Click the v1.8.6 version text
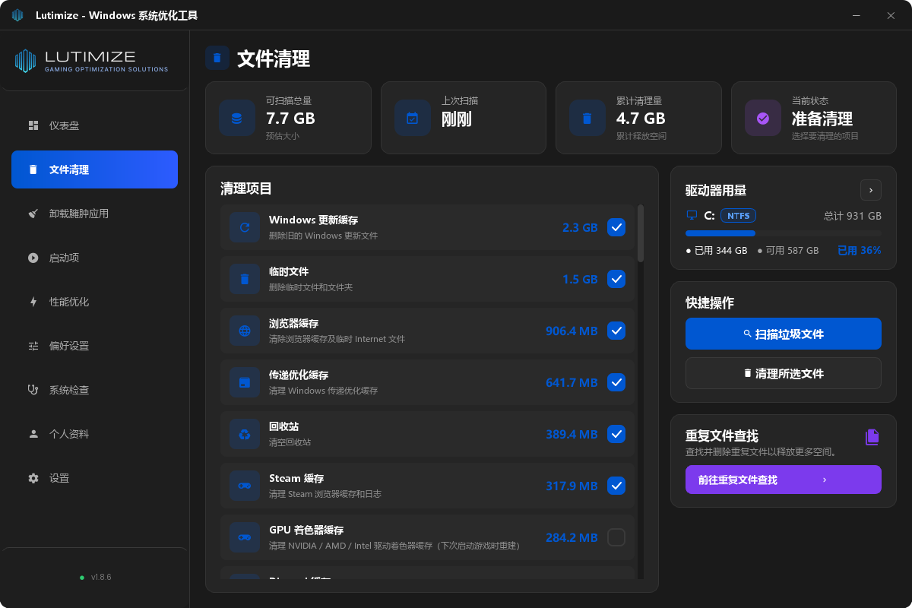 point(101,578)
